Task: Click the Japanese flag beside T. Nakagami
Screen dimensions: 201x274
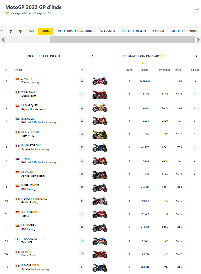Action: (x=17, y=239)
